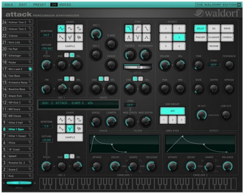Open the Solo menu
Viewport: 244px width, 193px height.
[x=9, y=4]
